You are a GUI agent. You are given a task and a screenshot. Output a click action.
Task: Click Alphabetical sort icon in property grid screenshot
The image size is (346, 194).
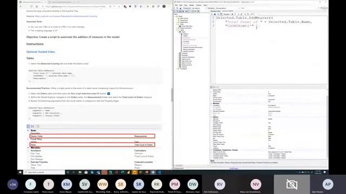32,126
